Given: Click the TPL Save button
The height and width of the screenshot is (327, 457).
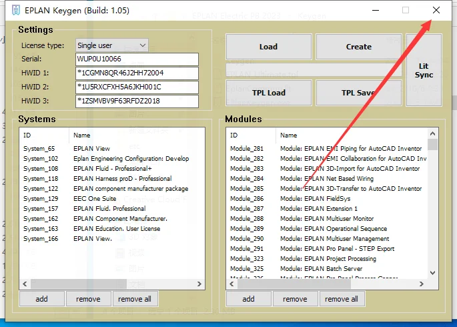Looking at the screenshot, I should (x=358, y=93).
